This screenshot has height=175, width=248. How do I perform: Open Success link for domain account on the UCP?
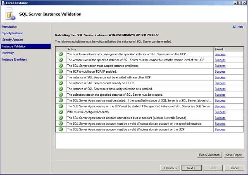click(x=220, y=130)
